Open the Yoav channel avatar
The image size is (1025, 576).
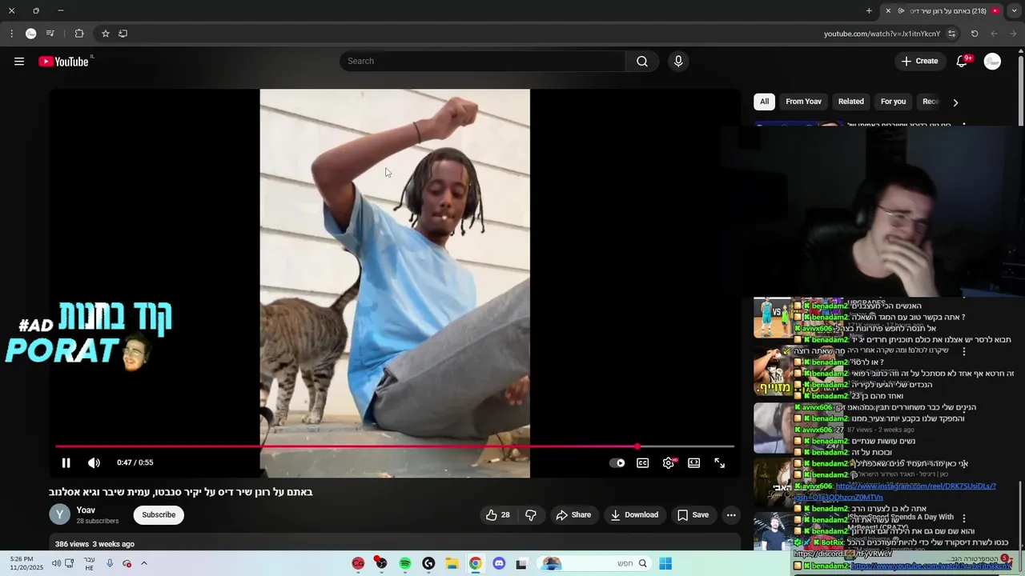pyautogui.click(x=59, y=514)
